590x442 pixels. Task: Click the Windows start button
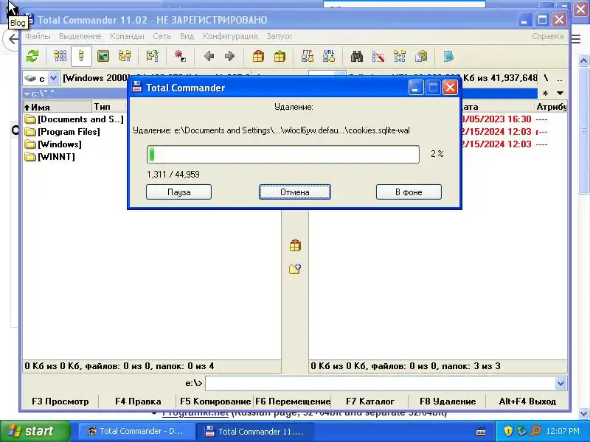[35, 431]
